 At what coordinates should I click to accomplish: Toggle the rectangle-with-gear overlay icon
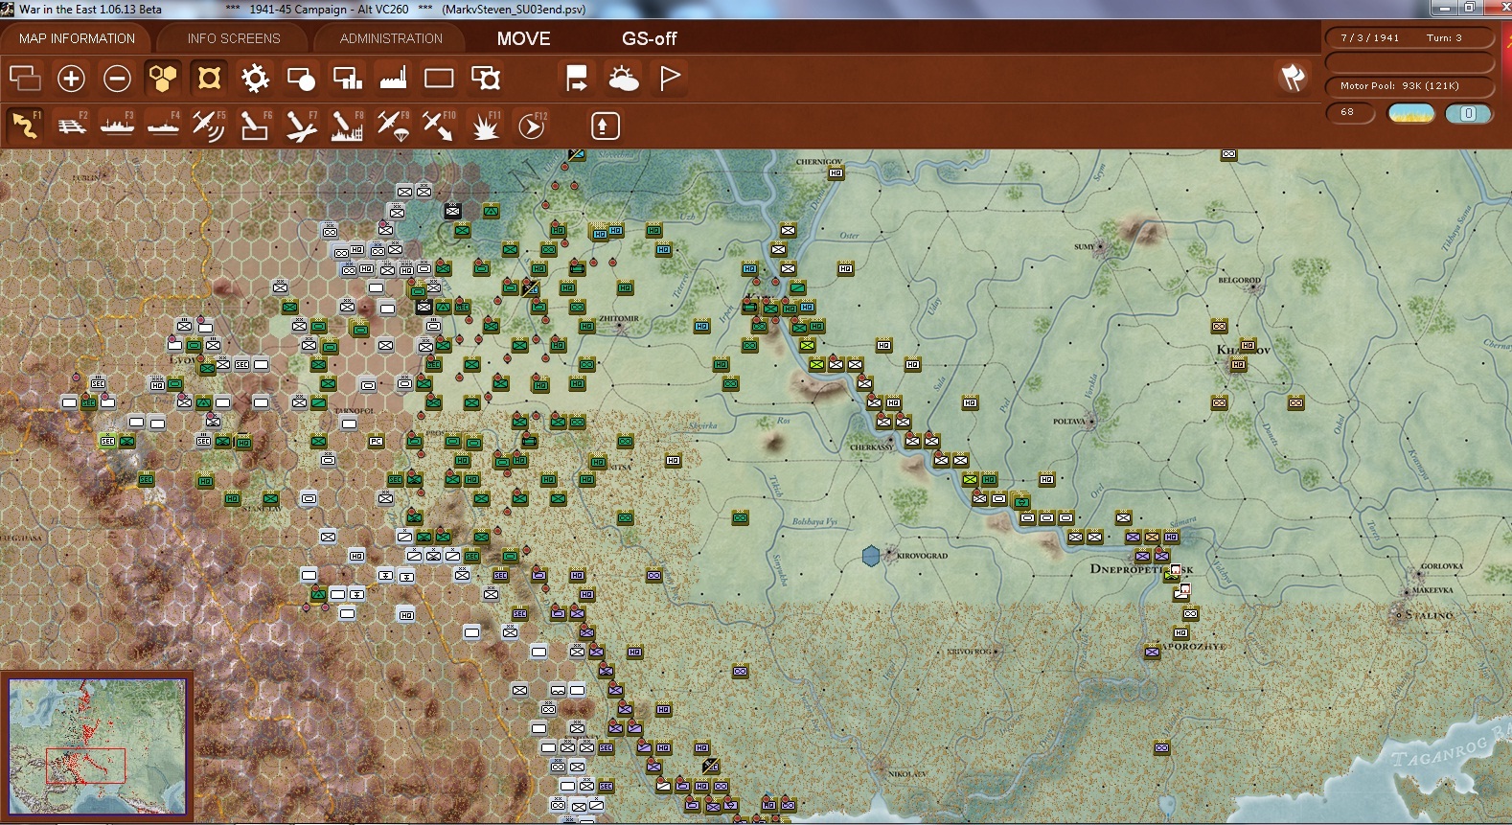point(485,78)
